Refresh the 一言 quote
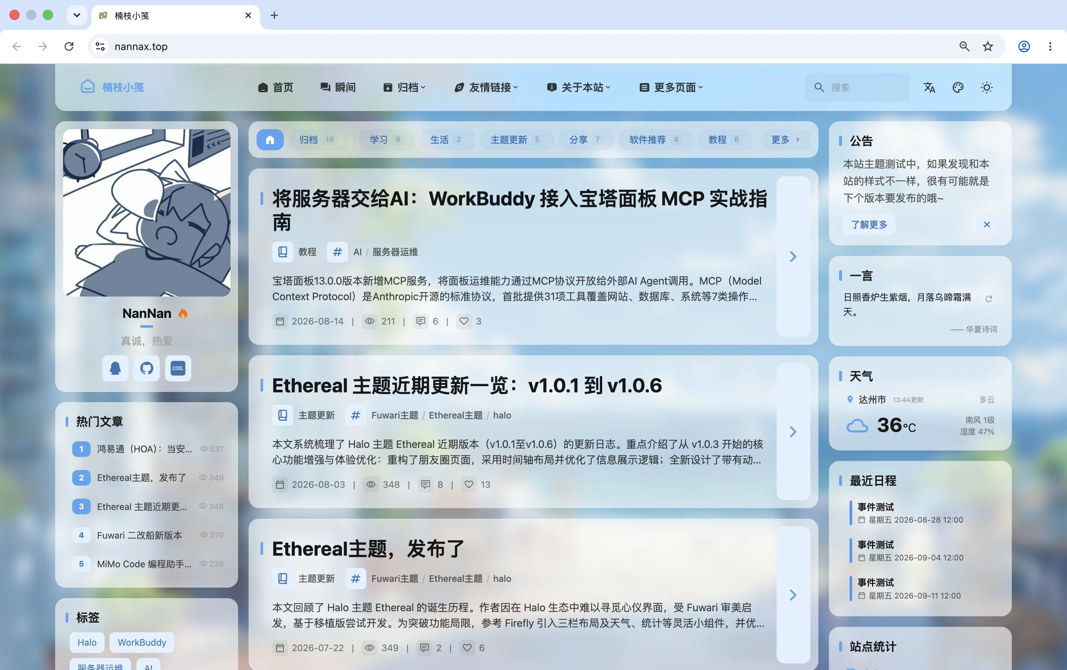1067x670 pixels. (x=989, y=299)
